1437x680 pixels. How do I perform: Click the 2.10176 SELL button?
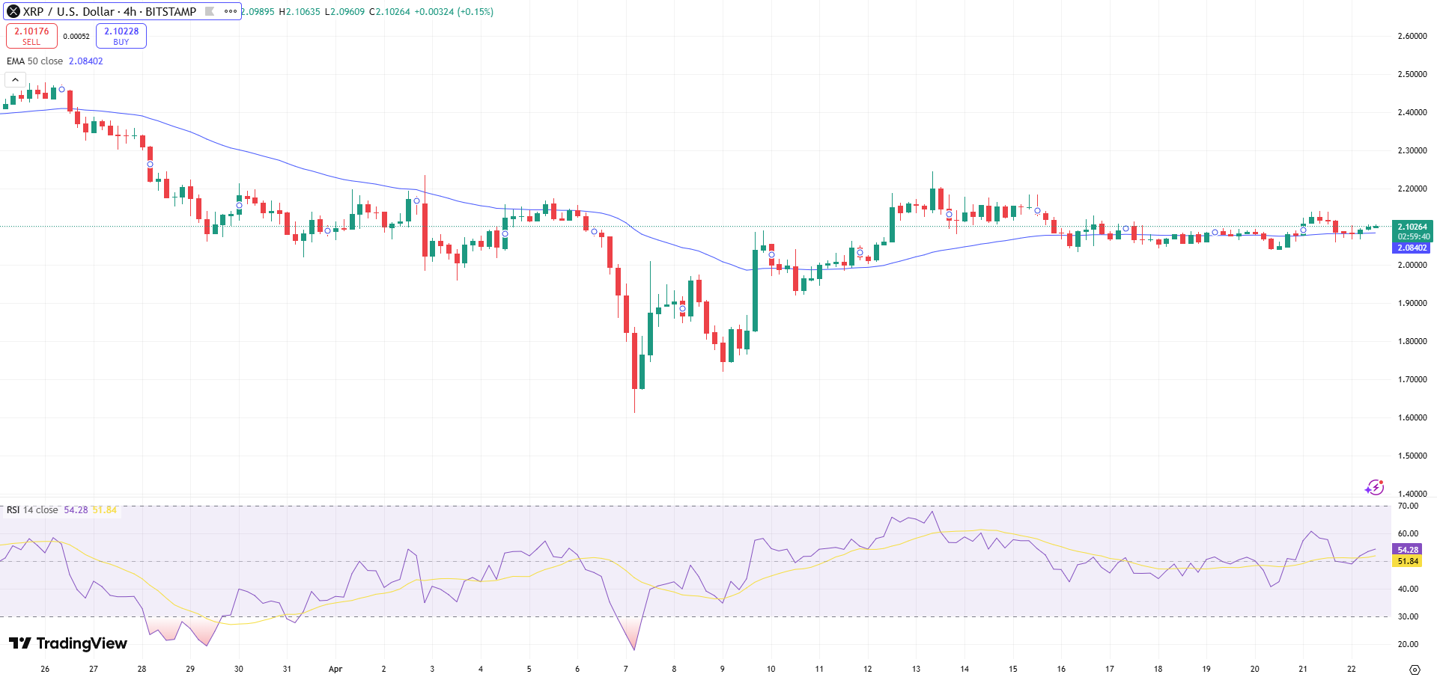tap(31, 36)
